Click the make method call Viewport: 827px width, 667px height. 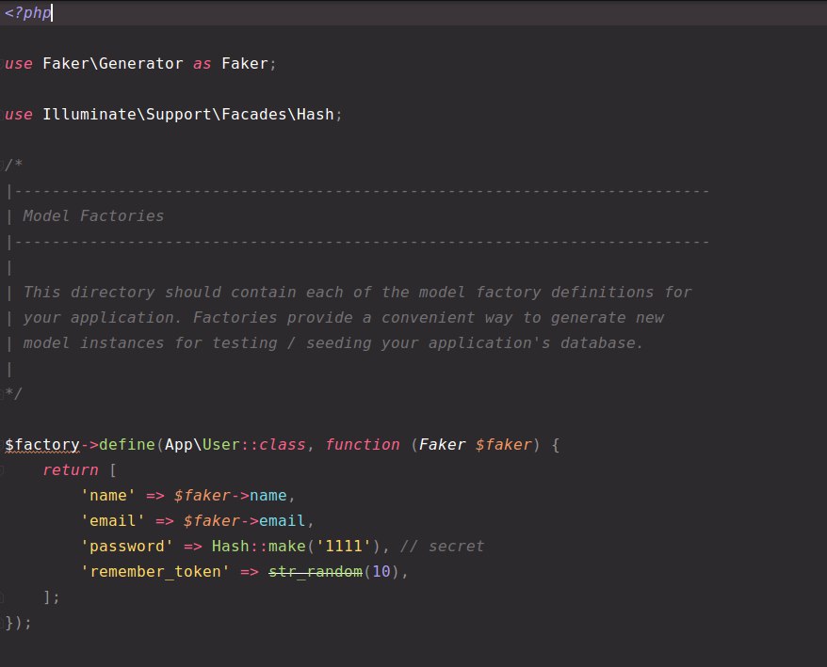[x=287, y=547]
